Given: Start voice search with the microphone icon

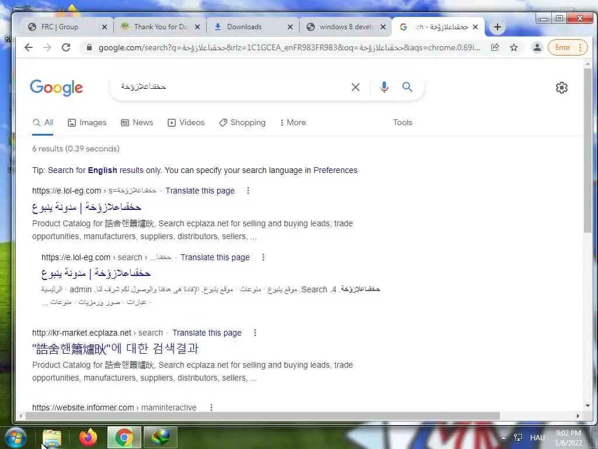Looking at the screenshot, I should pos(384,87).
